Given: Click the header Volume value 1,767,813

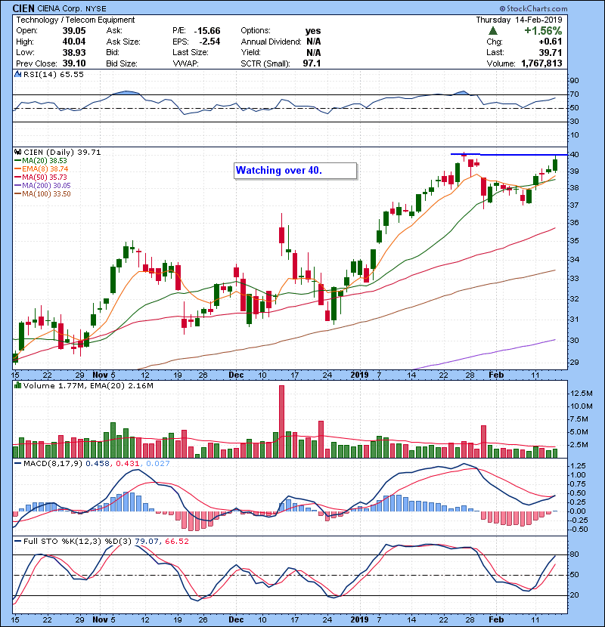Looking at the screenshot, I should pyautogui.click(x=541, y=63).
